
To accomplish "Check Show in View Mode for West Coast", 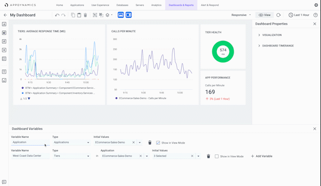I will point(217,156).
